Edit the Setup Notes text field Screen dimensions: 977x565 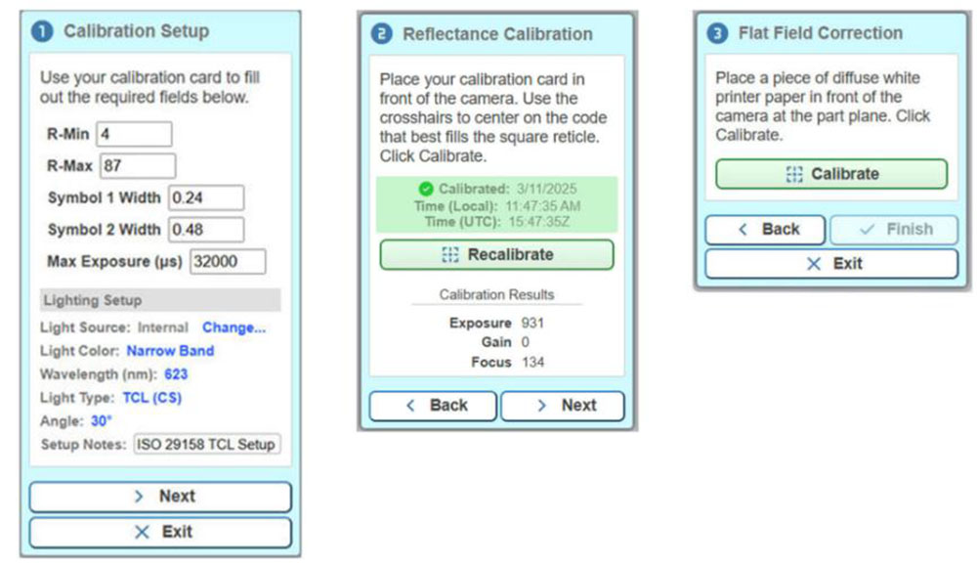coord(206,444)
